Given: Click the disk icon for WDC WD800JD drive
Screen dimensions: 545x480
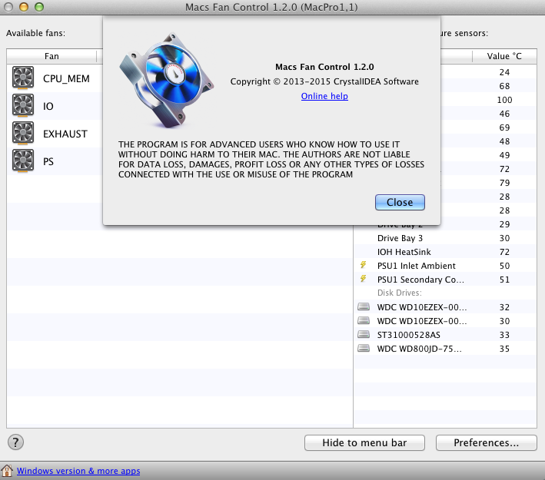Looking at the screenshot, I should (x=364, y=348).
